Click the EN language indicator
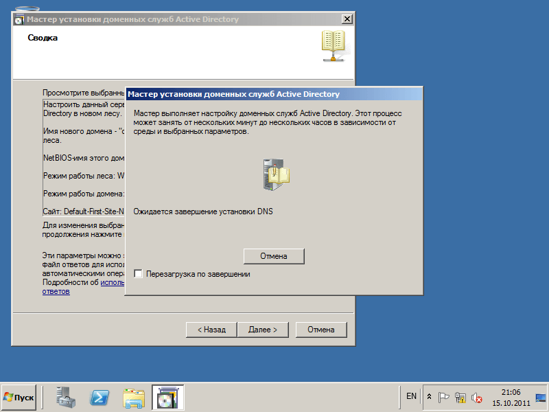Screen dimensions: 549x412 [x=411, y=396]
